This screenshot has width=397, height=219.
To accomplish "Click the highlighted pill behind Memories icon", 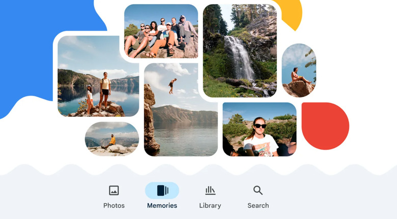I will click(162, 191).
